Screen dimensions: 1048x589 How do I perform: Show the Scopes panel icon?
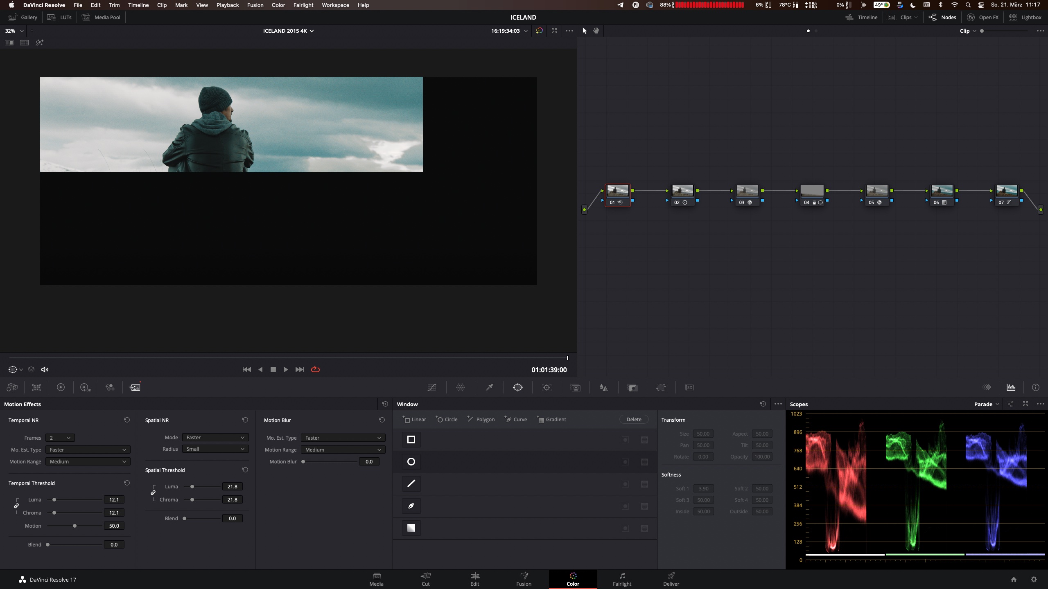click(x=1011, y=387)
